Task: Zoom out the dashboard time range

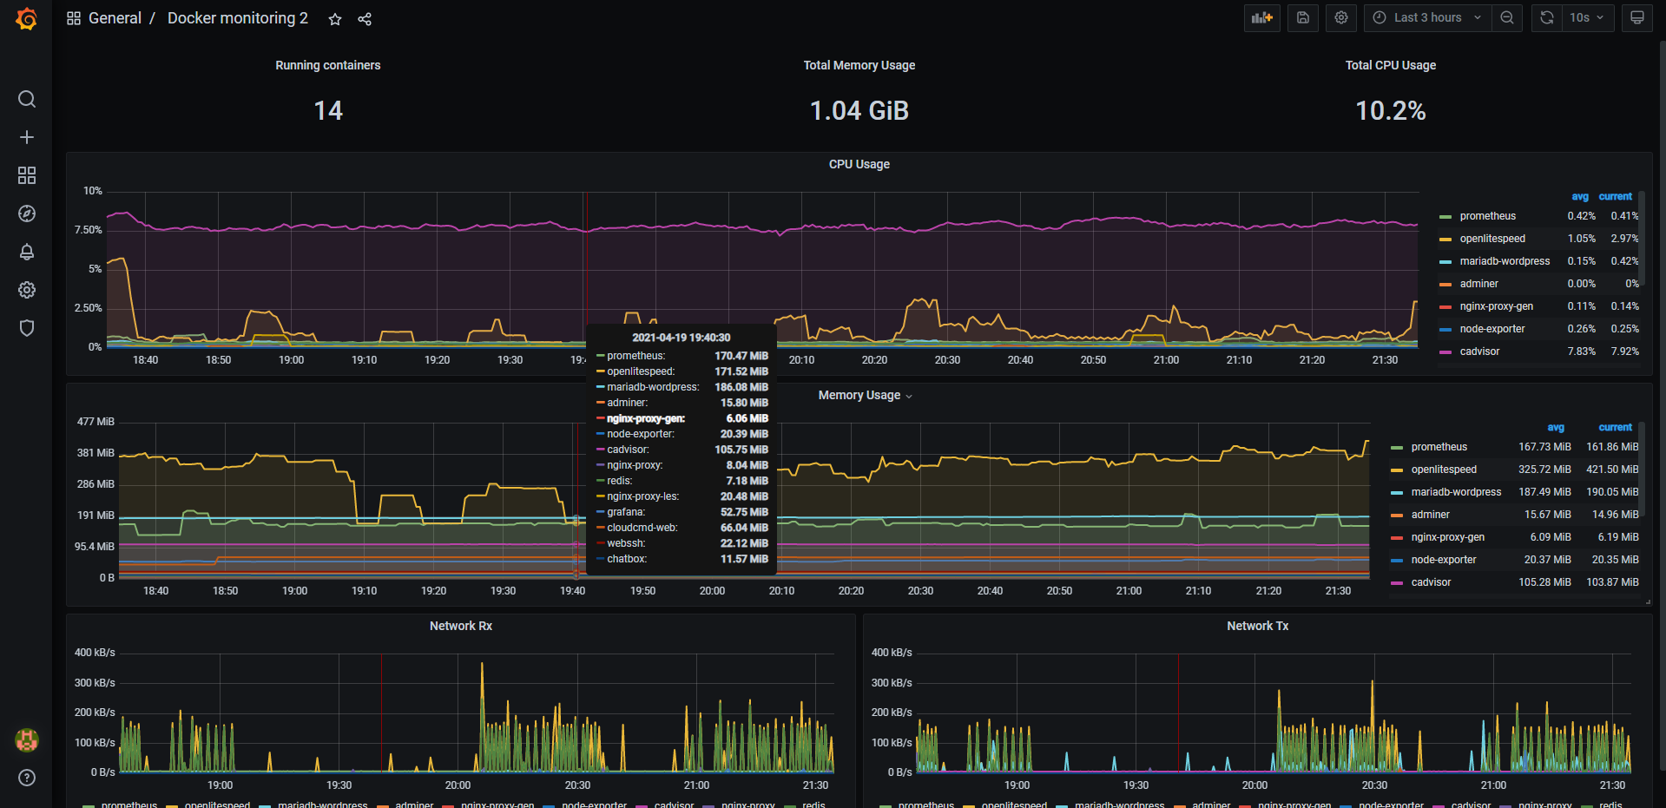Action: [x=1508, y=17]
